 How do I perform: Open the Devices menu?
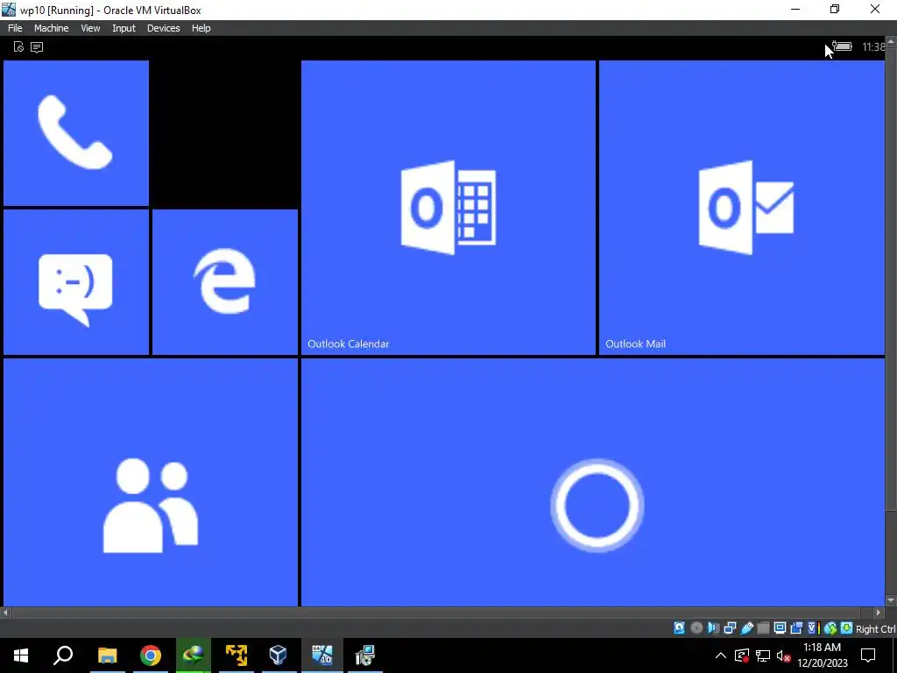tap(163, 28)
